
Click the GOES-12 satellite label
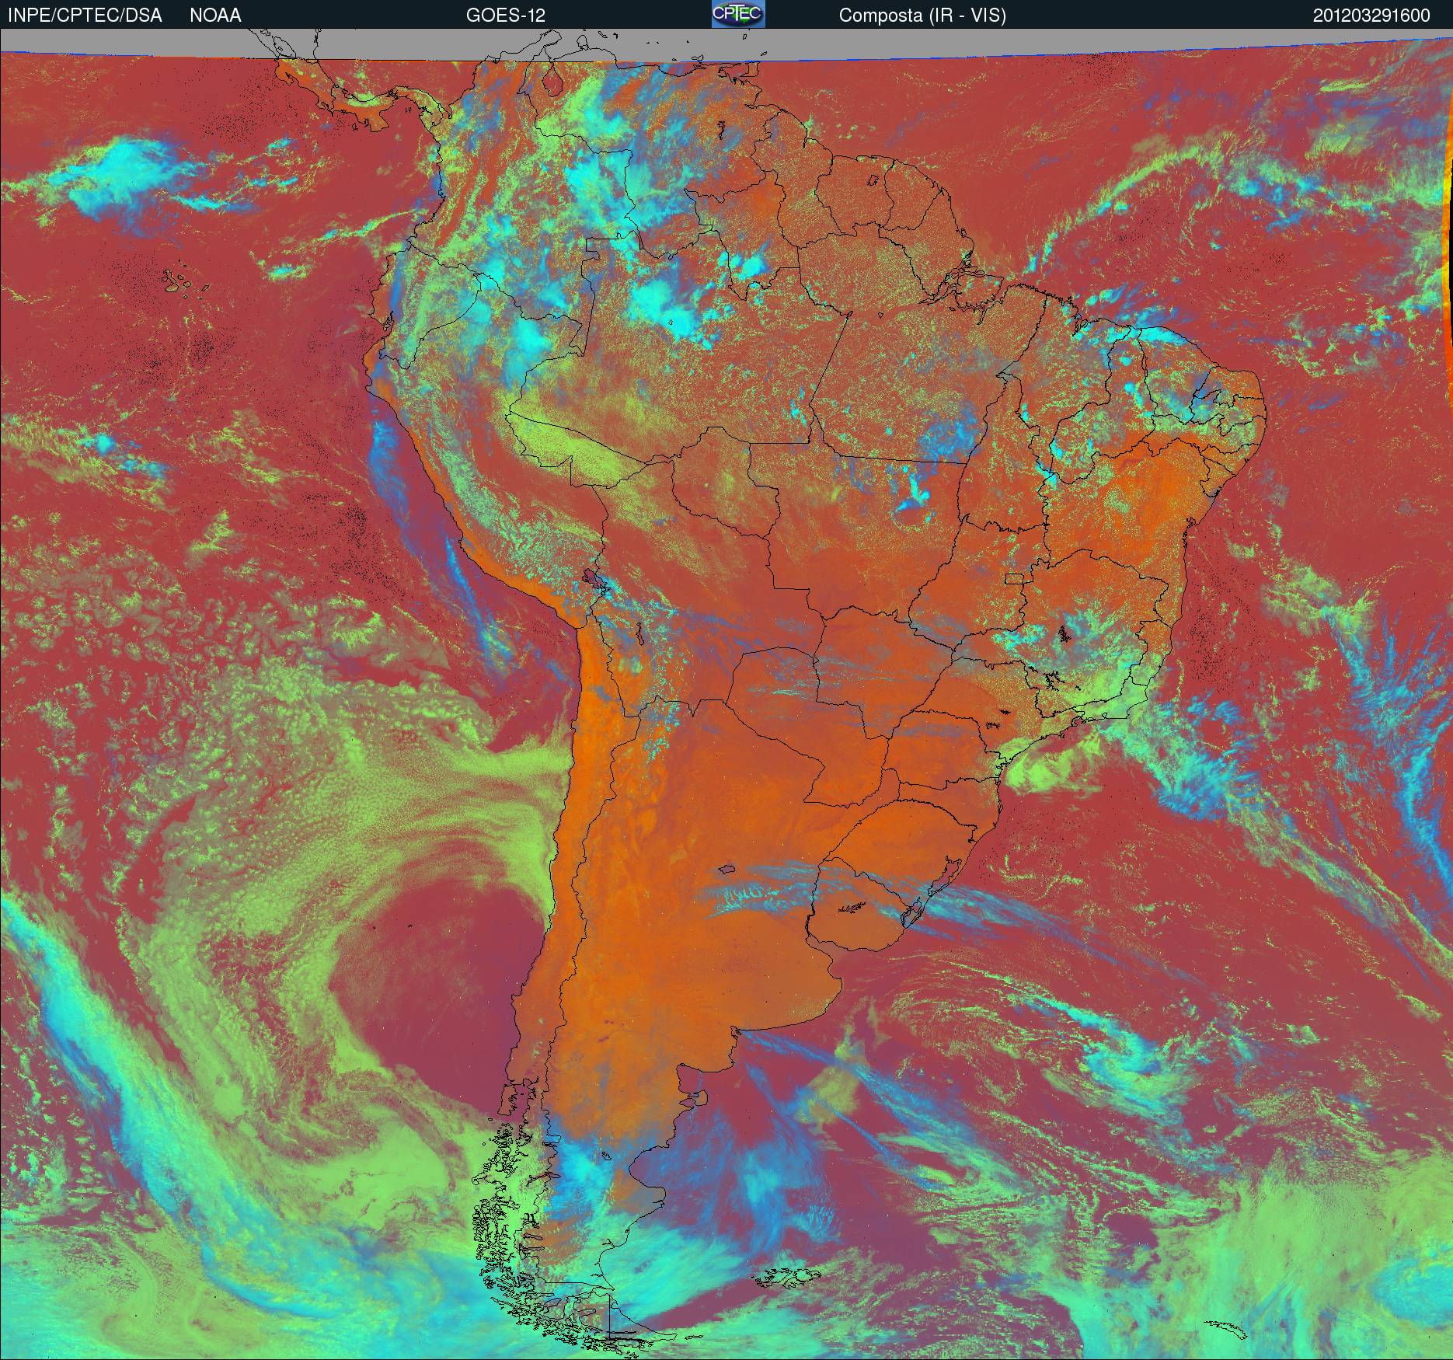click(x=505, y=16)
